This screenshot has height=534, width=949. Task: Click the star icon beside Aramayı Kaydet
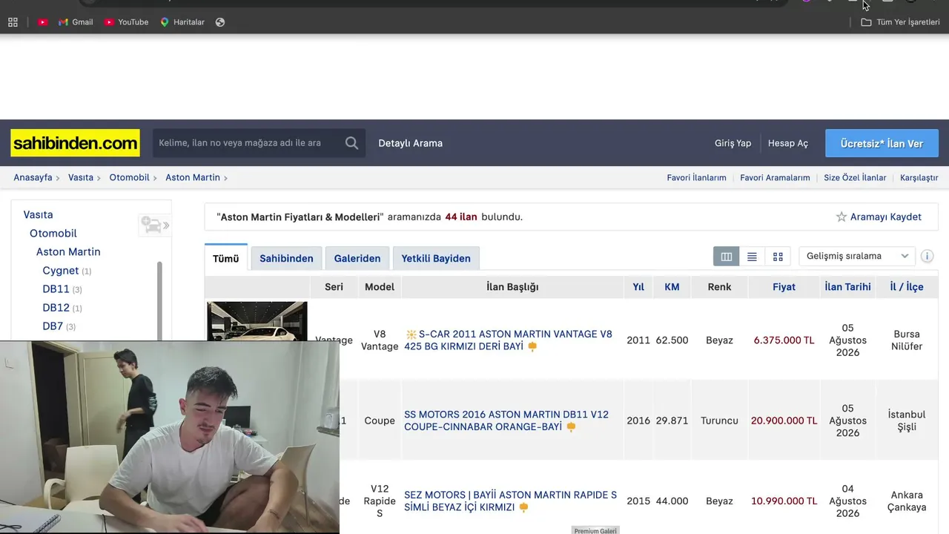(x=841, y=217)
